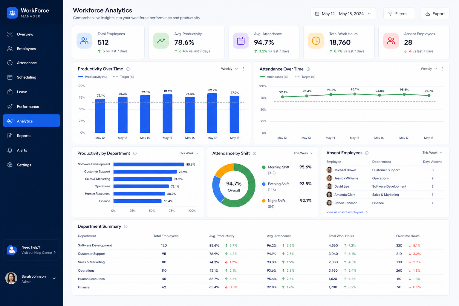Go to Employees in the sidebar

pos(31,48)
